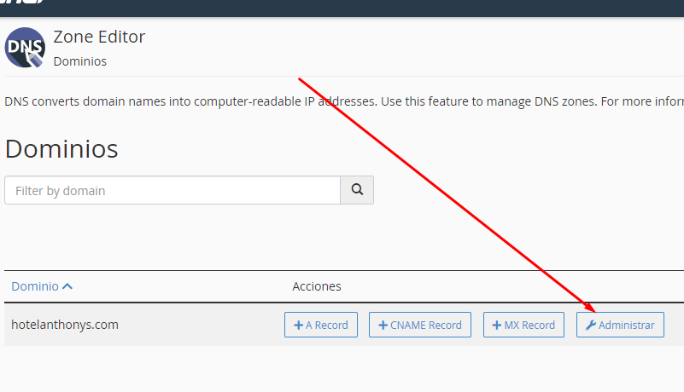Add an A Record for hotelanthonys.com
This screenshot has height=392, width=684.
[x=321, y=325]
